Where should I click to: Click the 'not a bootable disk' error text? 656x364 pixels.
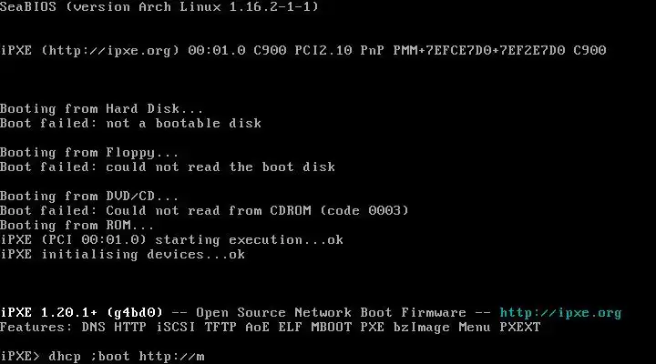click(x=184, y=123)
